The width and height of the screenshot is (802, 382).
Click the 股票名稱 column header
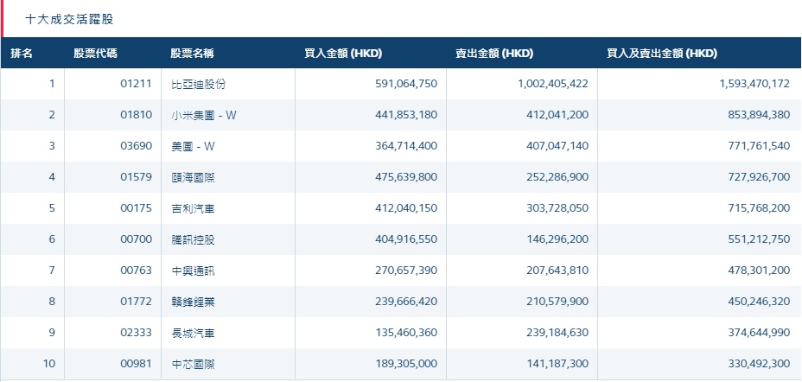[x=192, y=54]
